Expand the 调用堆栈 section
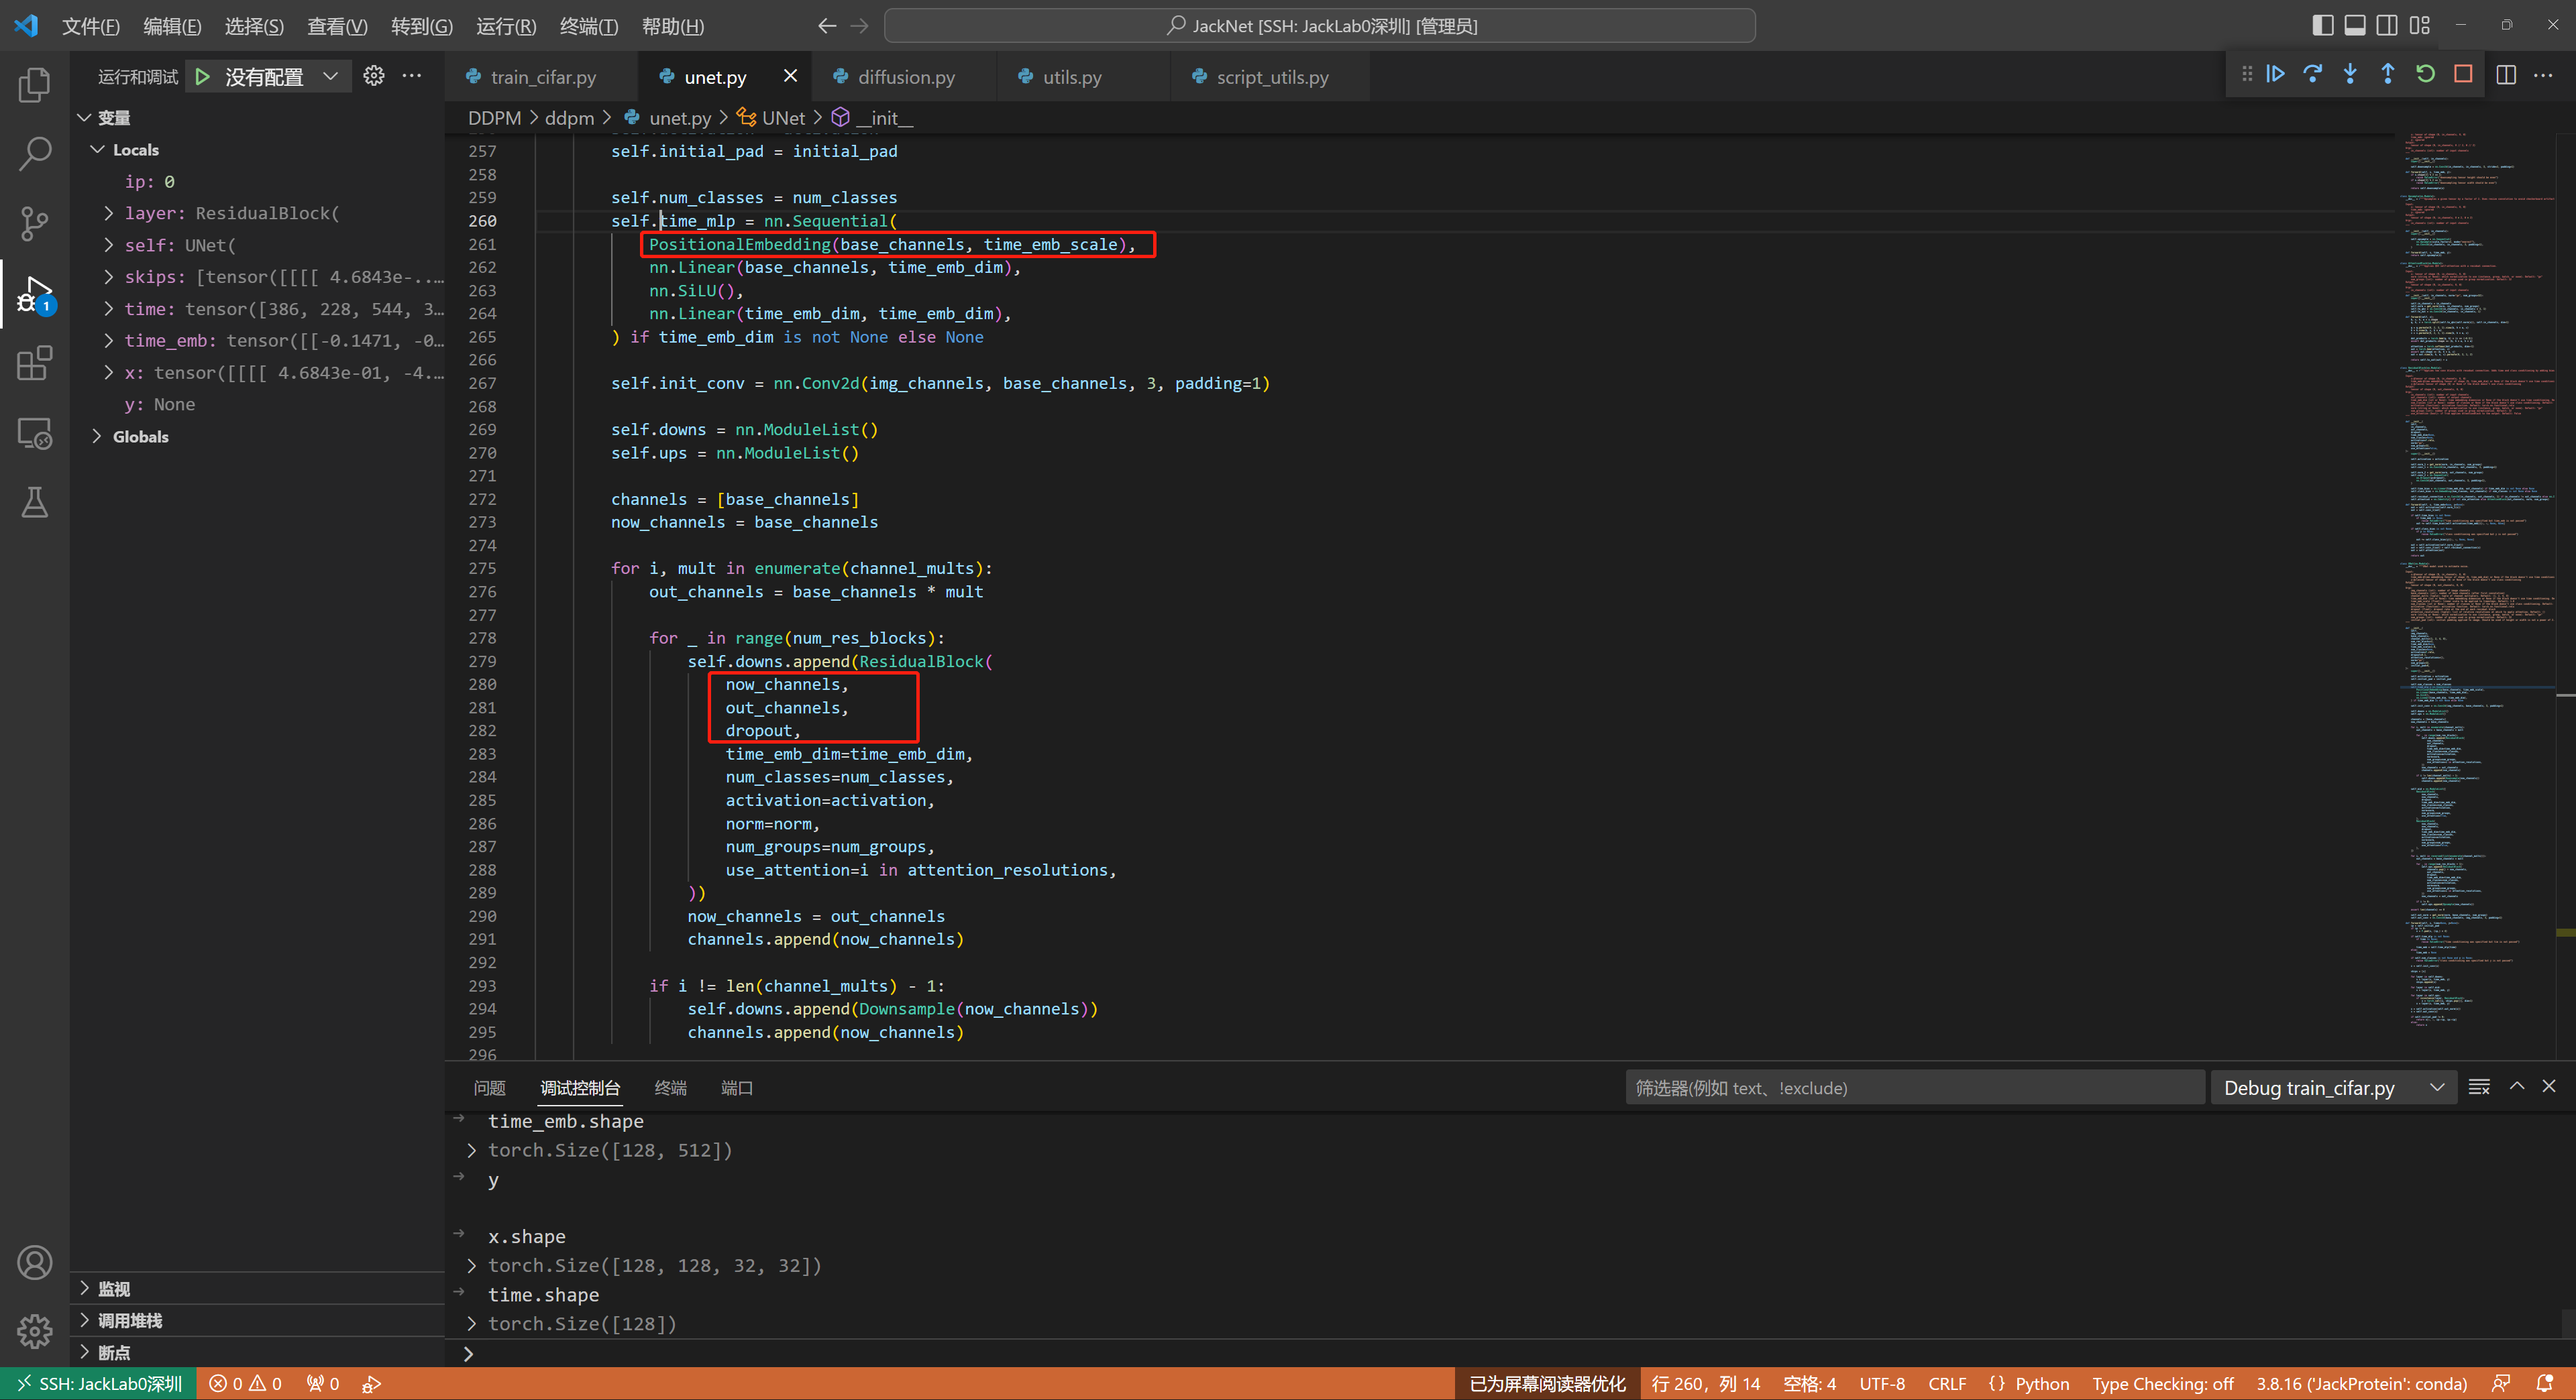 (84, 1321)
